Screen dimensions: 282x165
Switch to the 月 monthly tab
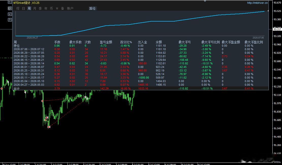pos(35,8)
